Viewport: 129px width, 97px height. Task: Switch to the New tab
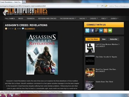(x=104, y=39)
